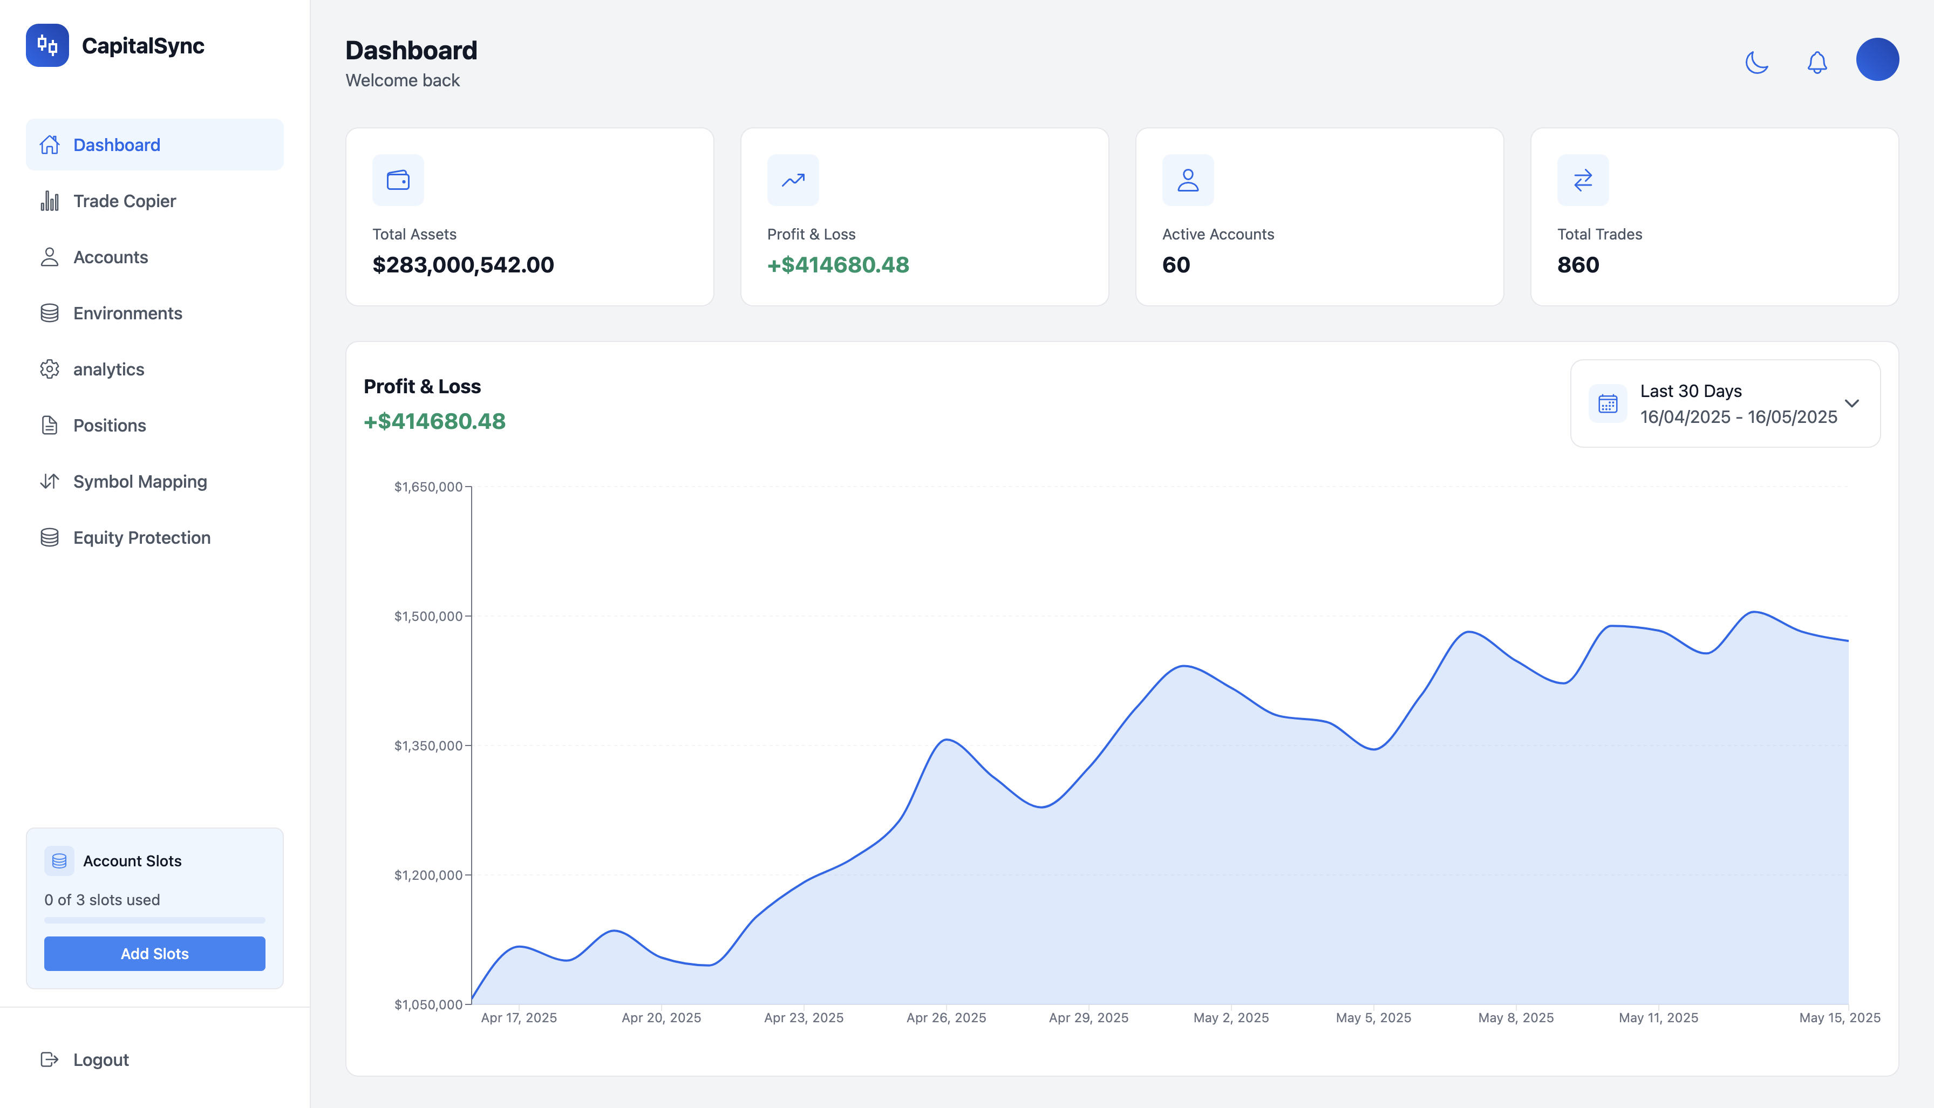This screenshot has width=1934, height=1108.
Task: Click the user icon on Active Accounts card
Action: pos(1187,180)
